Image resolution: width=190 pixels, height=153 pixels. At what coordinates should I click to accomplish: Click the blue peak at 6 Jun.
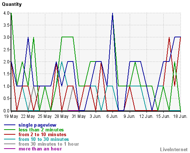(x=113, y=14)
